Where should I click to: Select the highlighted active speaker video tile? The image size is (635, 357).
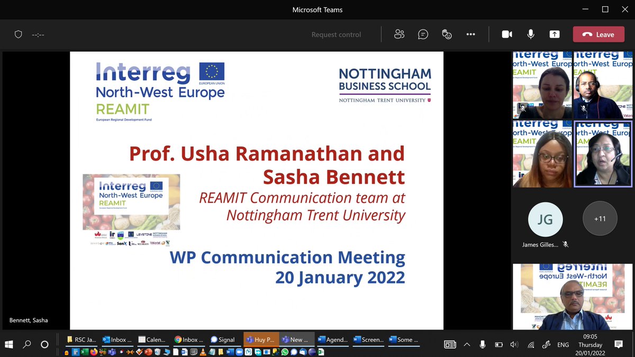[x=603, y=153]
